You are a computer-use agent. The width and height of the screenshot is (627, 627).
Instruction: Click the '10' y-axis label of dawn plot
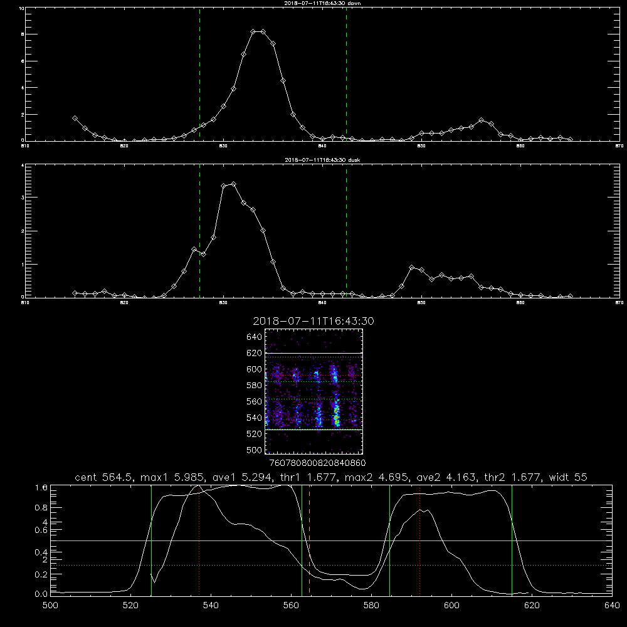21,8
